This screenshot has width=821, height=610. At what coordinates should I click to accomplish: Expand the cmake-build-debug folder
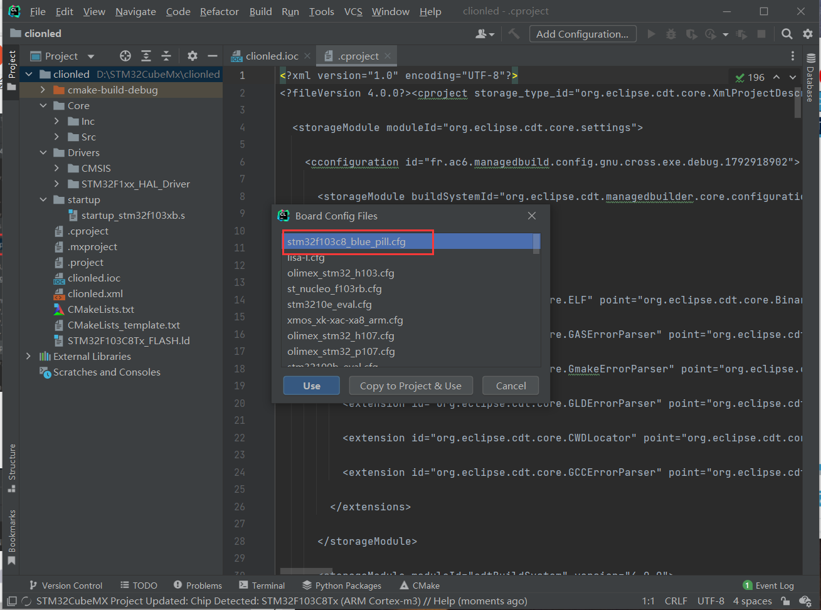pyautogui.click(x=43, y=90)
